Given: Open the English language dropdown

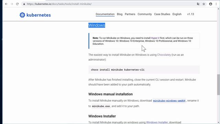Looking at the screenshot, I should pos(177,14).
